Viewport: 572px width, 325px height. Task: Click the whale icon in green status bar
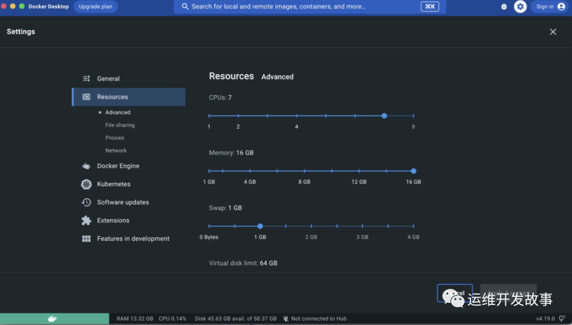(x=52, y=319)
